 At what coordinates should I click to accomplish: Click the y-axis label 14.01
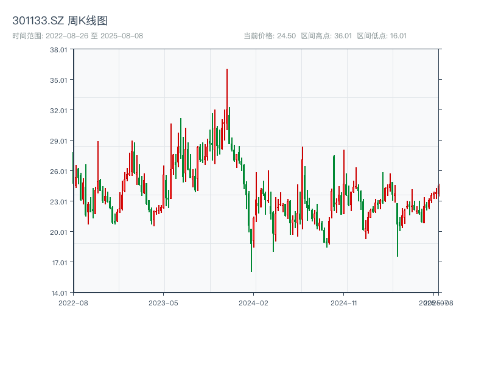click(x=59, y=293)
